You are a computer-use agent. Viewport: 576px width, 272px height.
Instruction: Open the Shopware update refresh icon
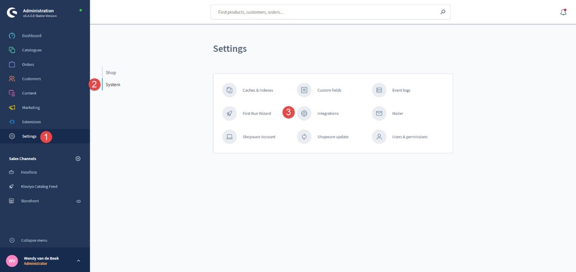tap(304, 137)
